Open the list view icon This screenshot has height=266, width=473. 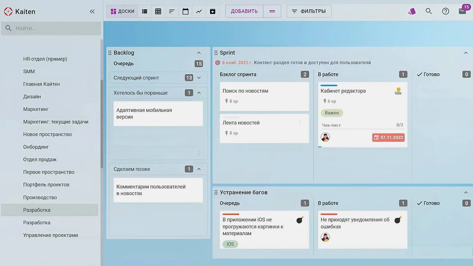coord(144,11)
